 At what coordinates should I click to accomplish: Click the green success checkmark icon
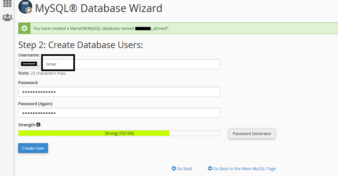24,28
